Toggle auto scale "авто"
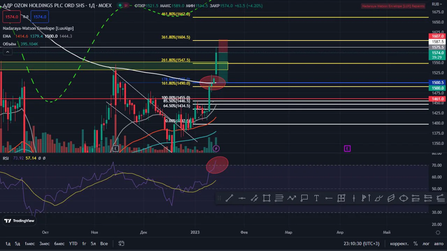Image resolution: width=447 pixels, height=251 pixels. click(439, 243)
